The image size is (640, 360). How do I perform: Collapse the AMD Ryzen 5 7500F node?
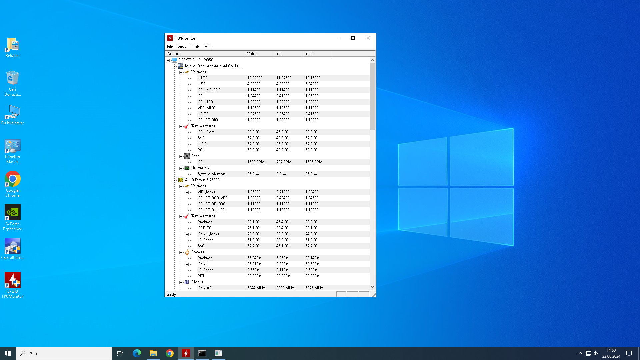pos(174,180)
